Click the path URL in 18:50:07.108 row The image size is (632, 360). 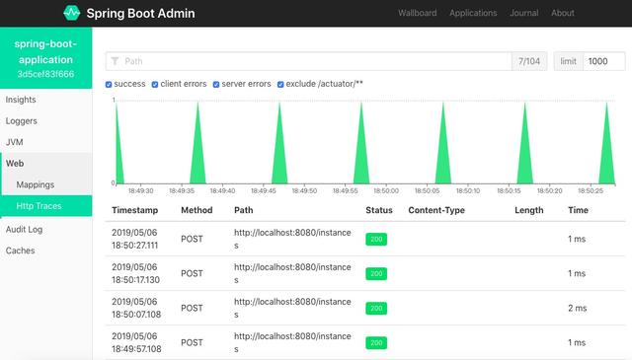tap(292, 308)
